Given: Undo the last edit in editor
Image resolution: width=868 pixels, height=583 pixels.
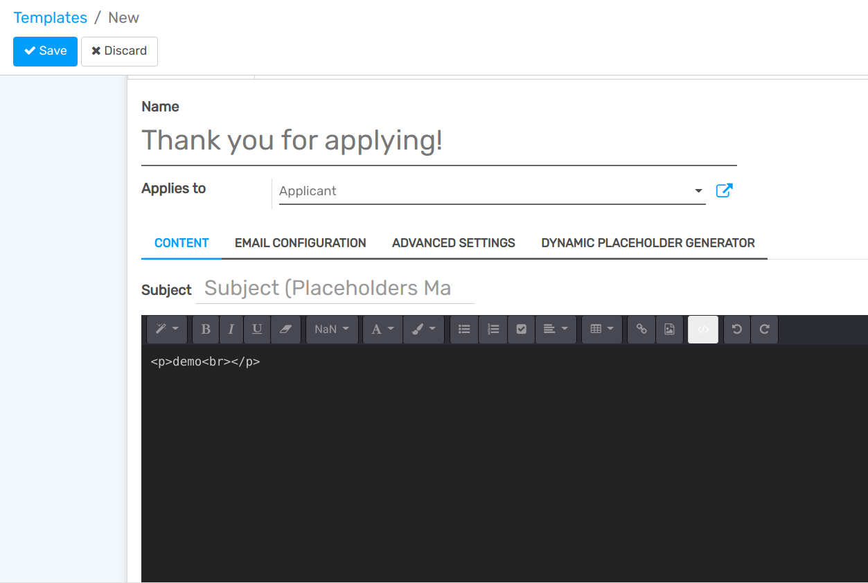Looking at the screenshot, I should [737, 330].
